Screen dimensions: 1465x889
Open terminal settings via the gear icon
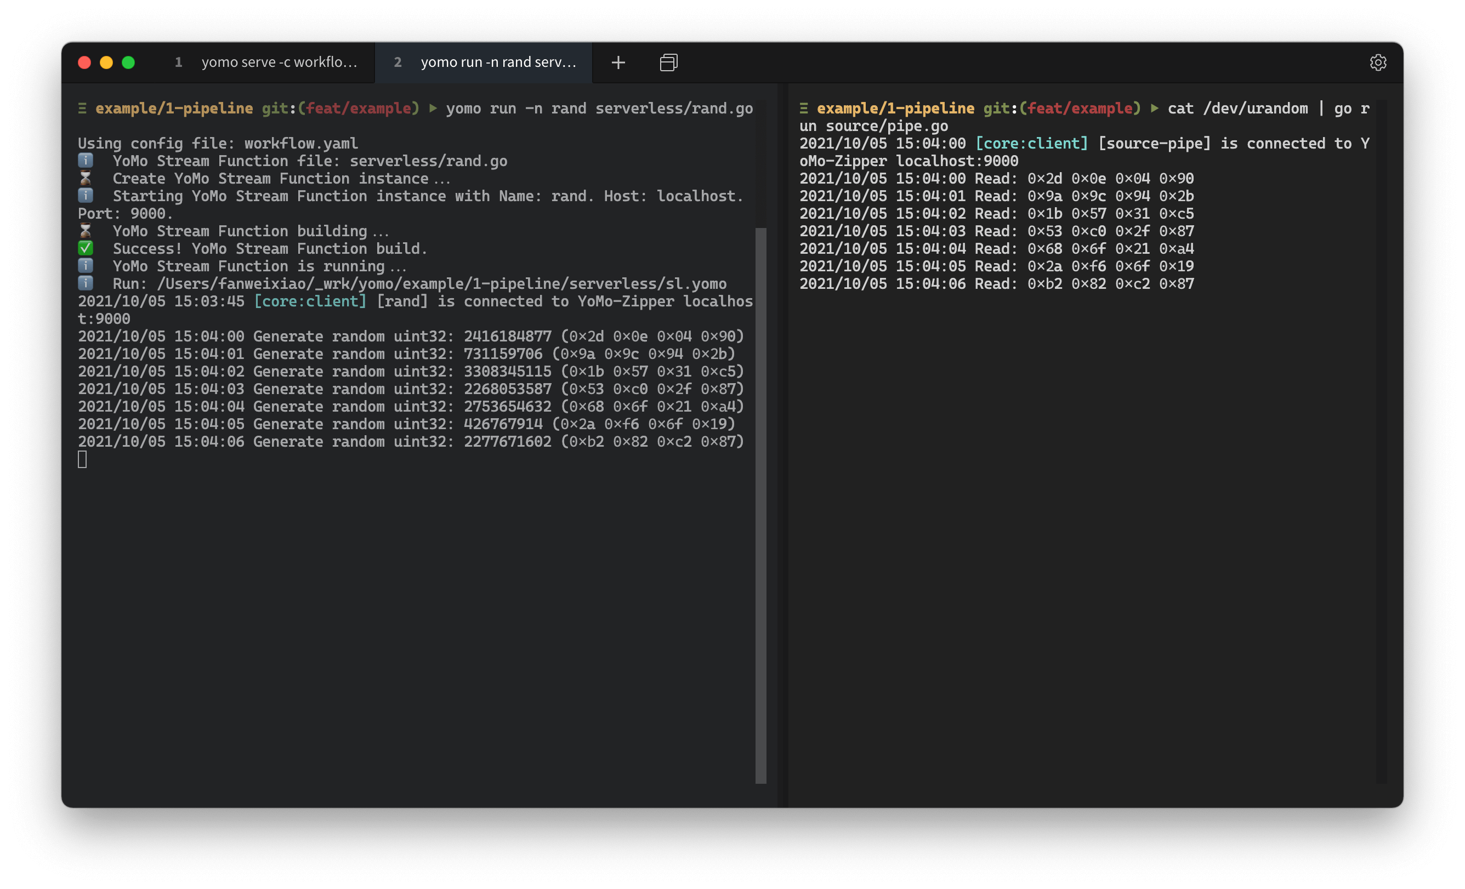(x=1378, y=62)
